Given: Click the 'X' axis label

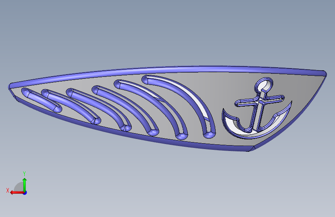Looking at the screenshot, I should tap(8, 190).
